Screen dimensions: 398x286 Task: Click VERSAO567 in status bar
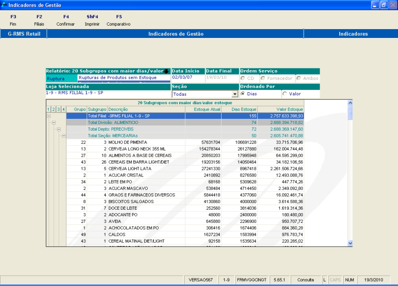[x=200, y=280]
